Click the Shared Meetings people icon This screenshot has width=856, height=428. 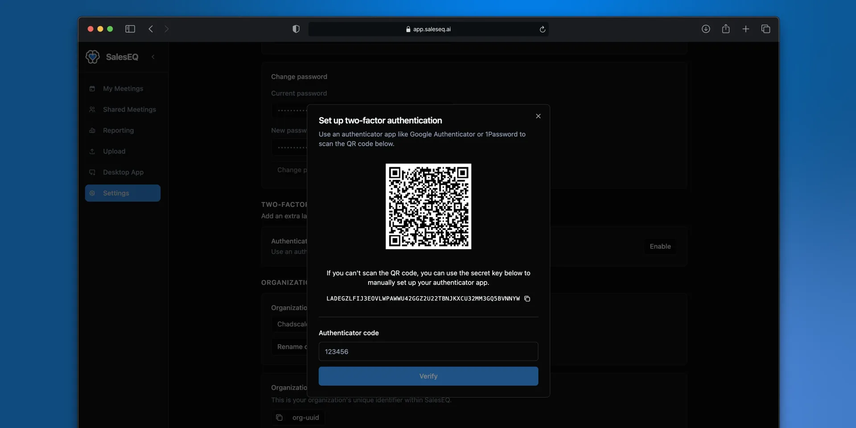coord(92,110)
